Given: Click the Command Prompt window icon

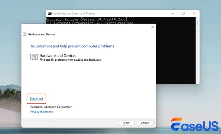Looking at the screenshot, I should point(50,13).
